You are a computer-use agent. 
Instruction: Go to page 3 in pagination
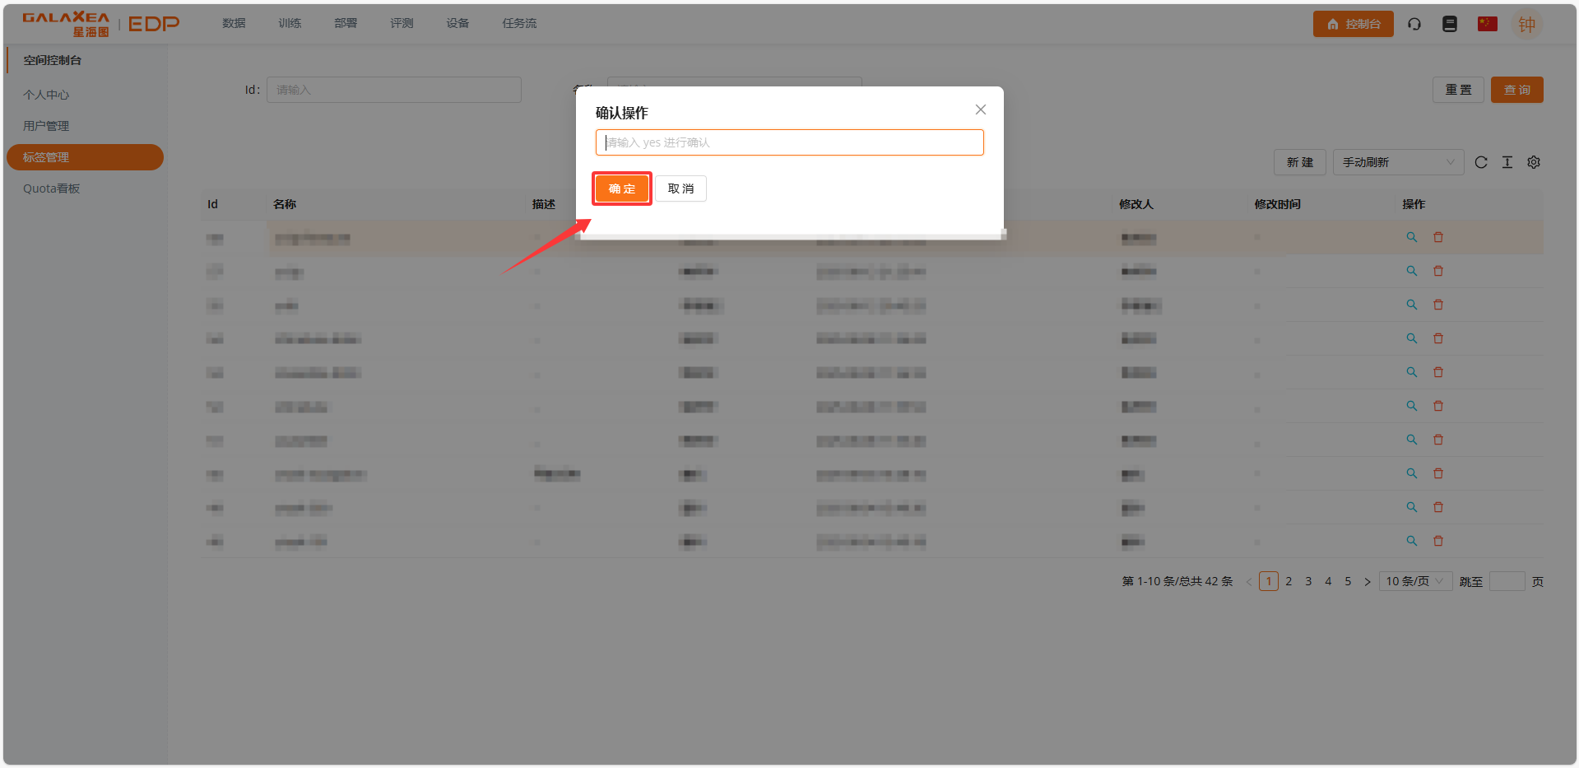tap(1308, 581)
